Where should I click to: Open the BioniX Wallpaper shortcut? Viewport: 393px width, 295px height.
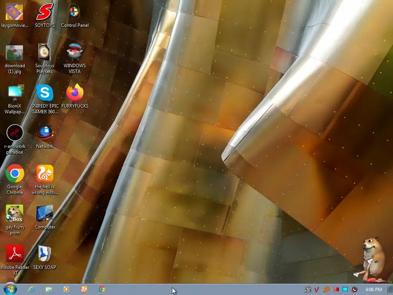(x=15, y=99)
